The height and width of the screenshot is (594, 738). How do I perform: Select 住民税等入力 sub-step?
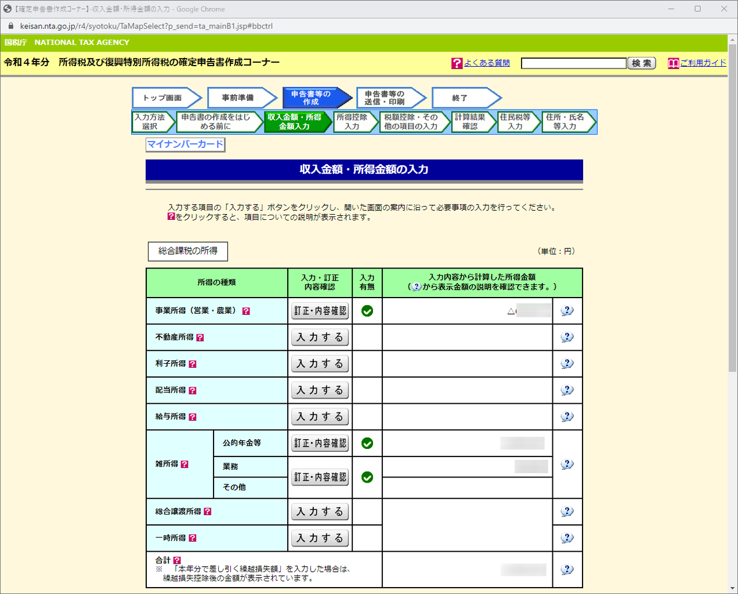pyautogui.click(x=519, y=122)
